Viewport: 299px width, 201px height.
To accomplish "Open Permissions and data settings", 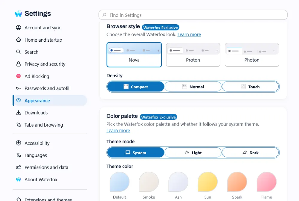I will click(50, 167).
